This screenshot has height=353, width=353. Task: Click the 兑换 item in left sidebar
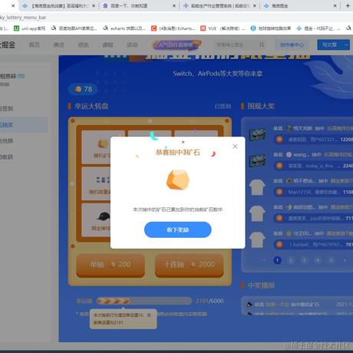7,140
